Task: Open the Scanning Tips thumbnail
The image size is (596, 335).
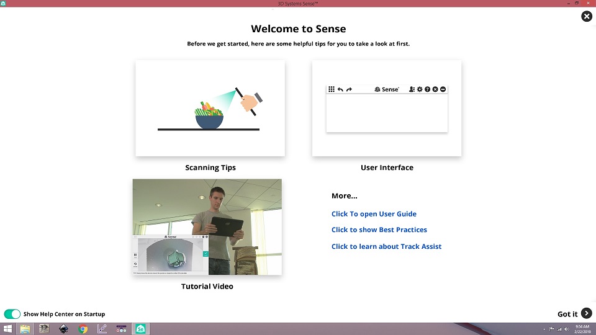Action: (210, 108)
